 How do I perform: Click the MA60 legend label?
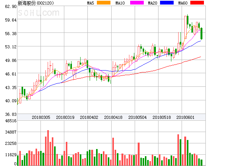[x=183, y=3]
